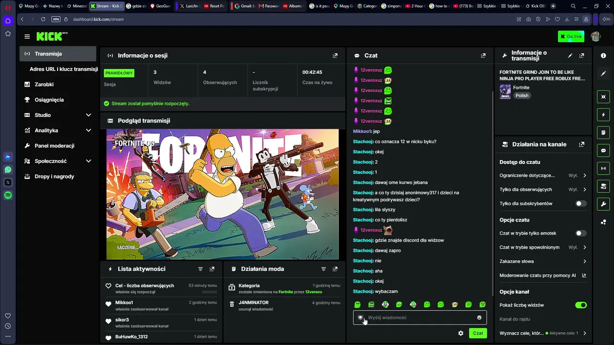Expand the Społeczność sidebar section

tap(58, 161)
